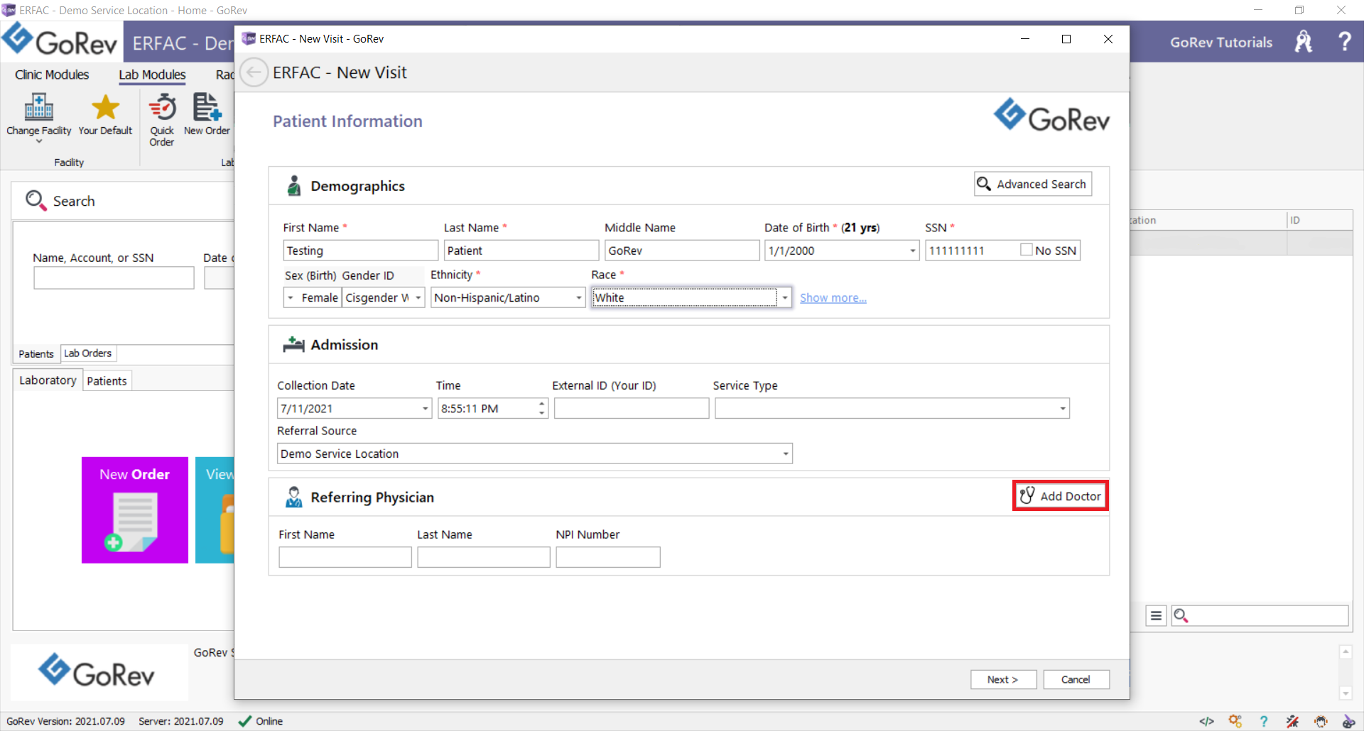The height and width of the screenshot is (731, 1364).
Task: Switch to Clinic Modules tab
Action: [52, 75]
